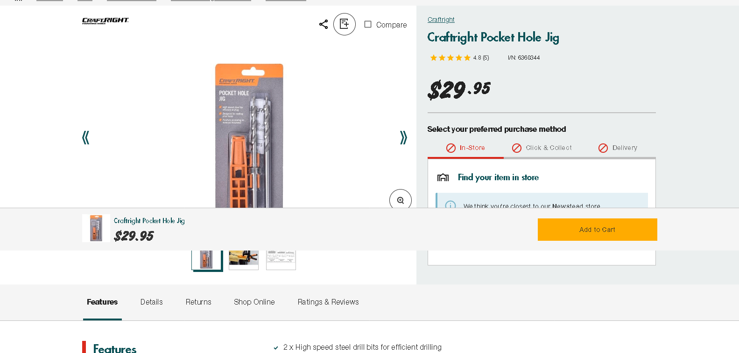
Task: Go to next product image arrow
Action: tap(403, 137)
